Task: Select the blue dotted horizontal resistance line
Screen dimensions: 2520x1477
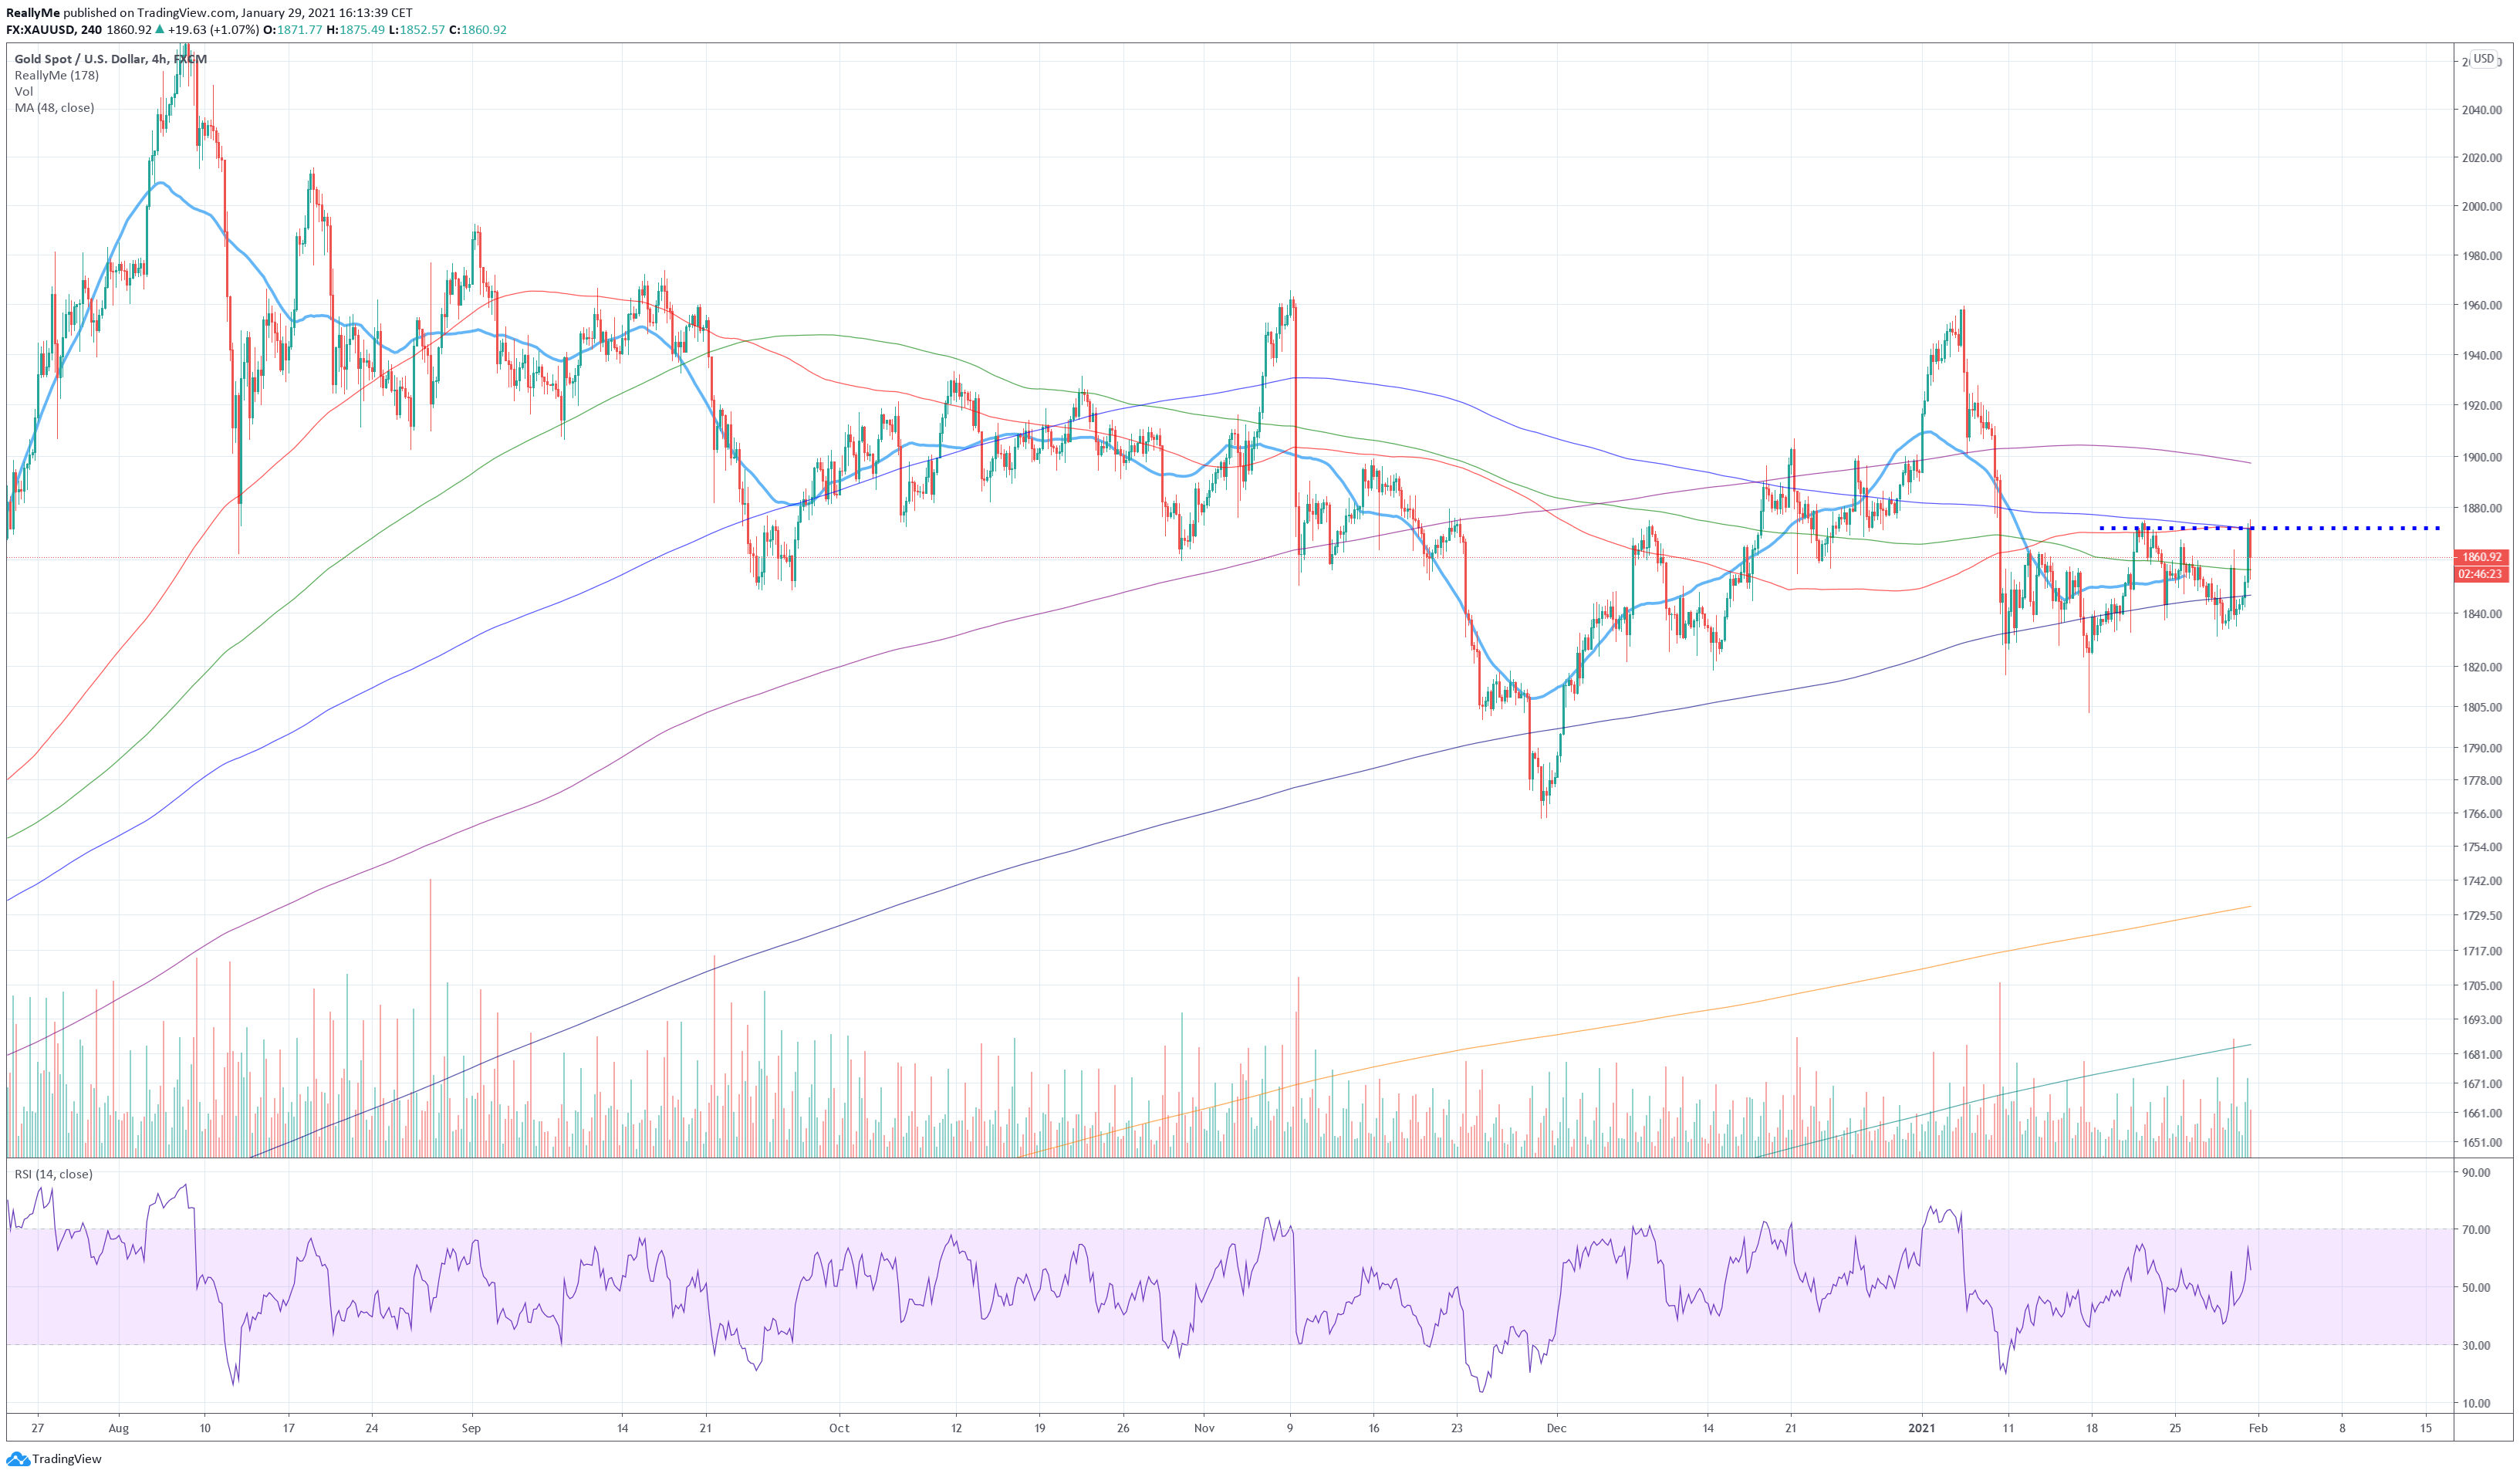Action: [2270, 528]
